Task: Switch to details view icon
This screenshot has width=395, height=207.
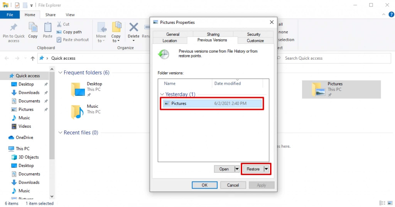Action: [x=382, y=203]
